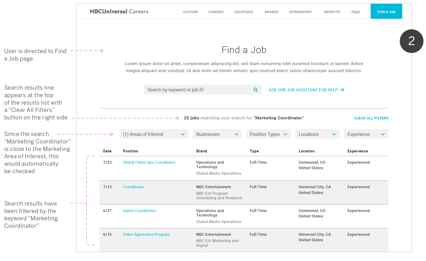The width and height of the screenshot is (426, 261).
Task: Click Clear All Filters
Action: point(371,118)
